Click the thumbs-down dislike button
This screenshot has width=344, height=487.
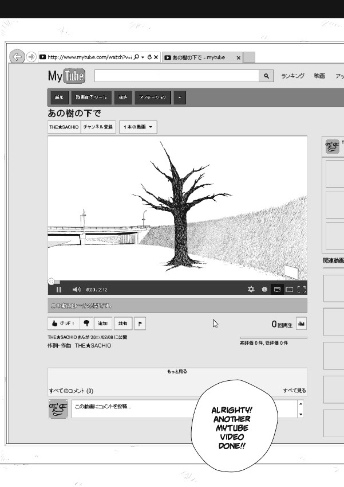coord(87,324)
